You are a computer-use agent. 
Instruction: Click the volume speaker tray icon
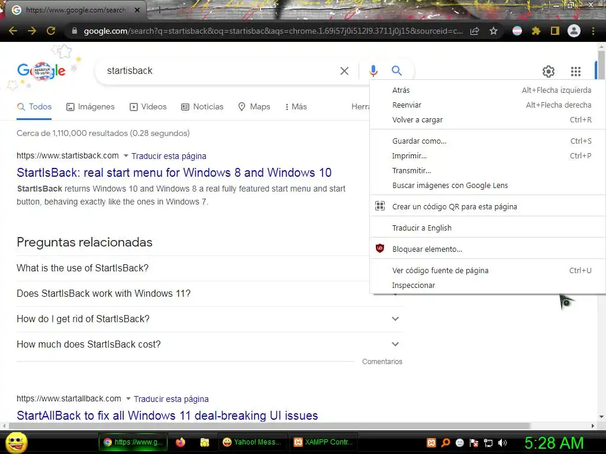pos(502,443)
